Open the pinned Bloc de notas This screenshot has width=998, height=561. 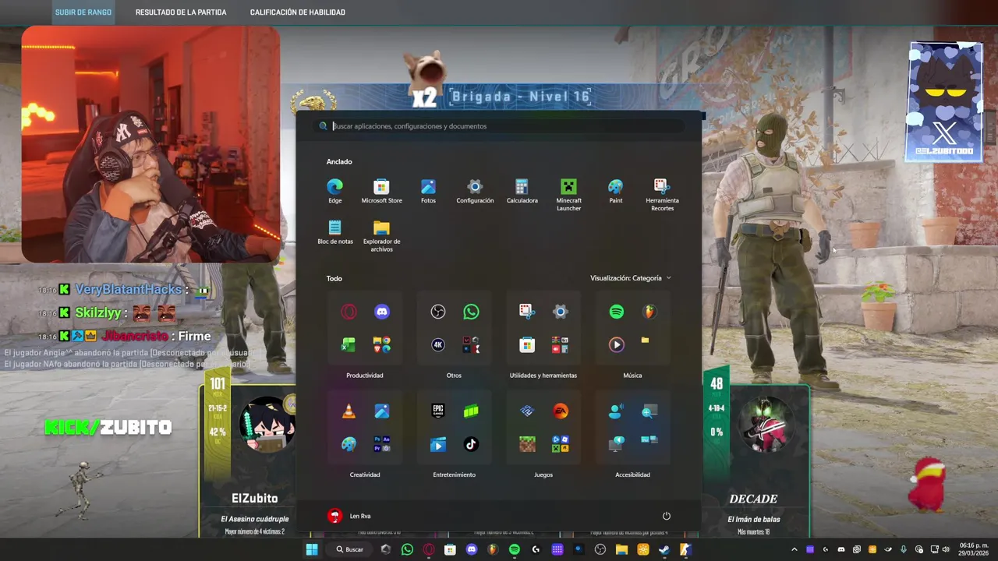tap(334, 232)
